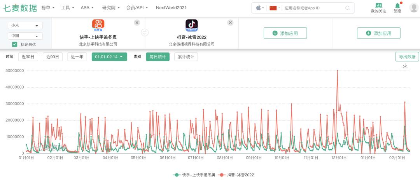Click the first 添加应用 button
This screenshot has width=420, height=180.
point(285,33)
